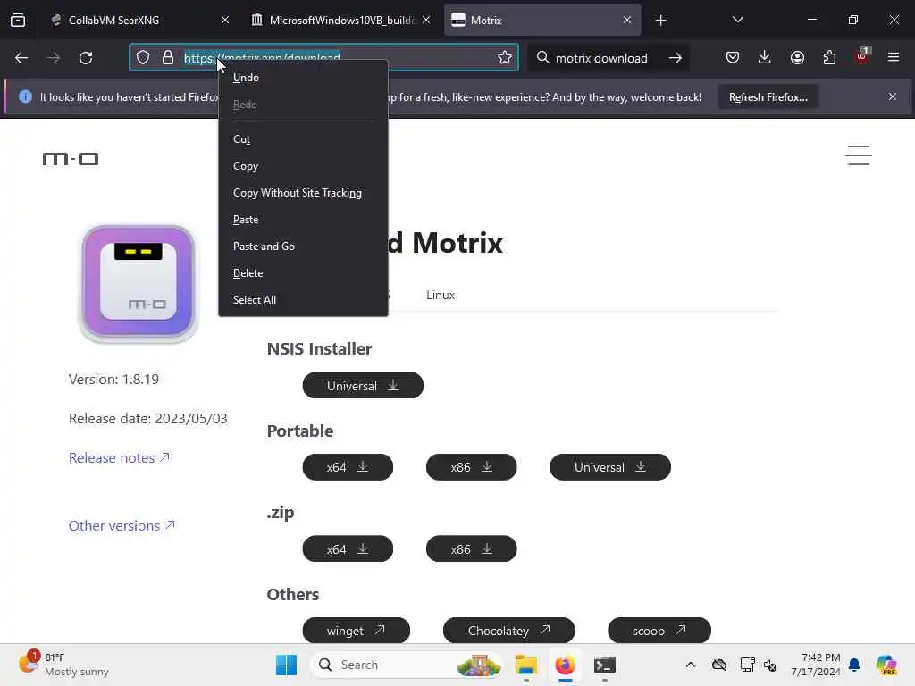
Task: Select the Linux platform tab
Action: click(440, 295)
